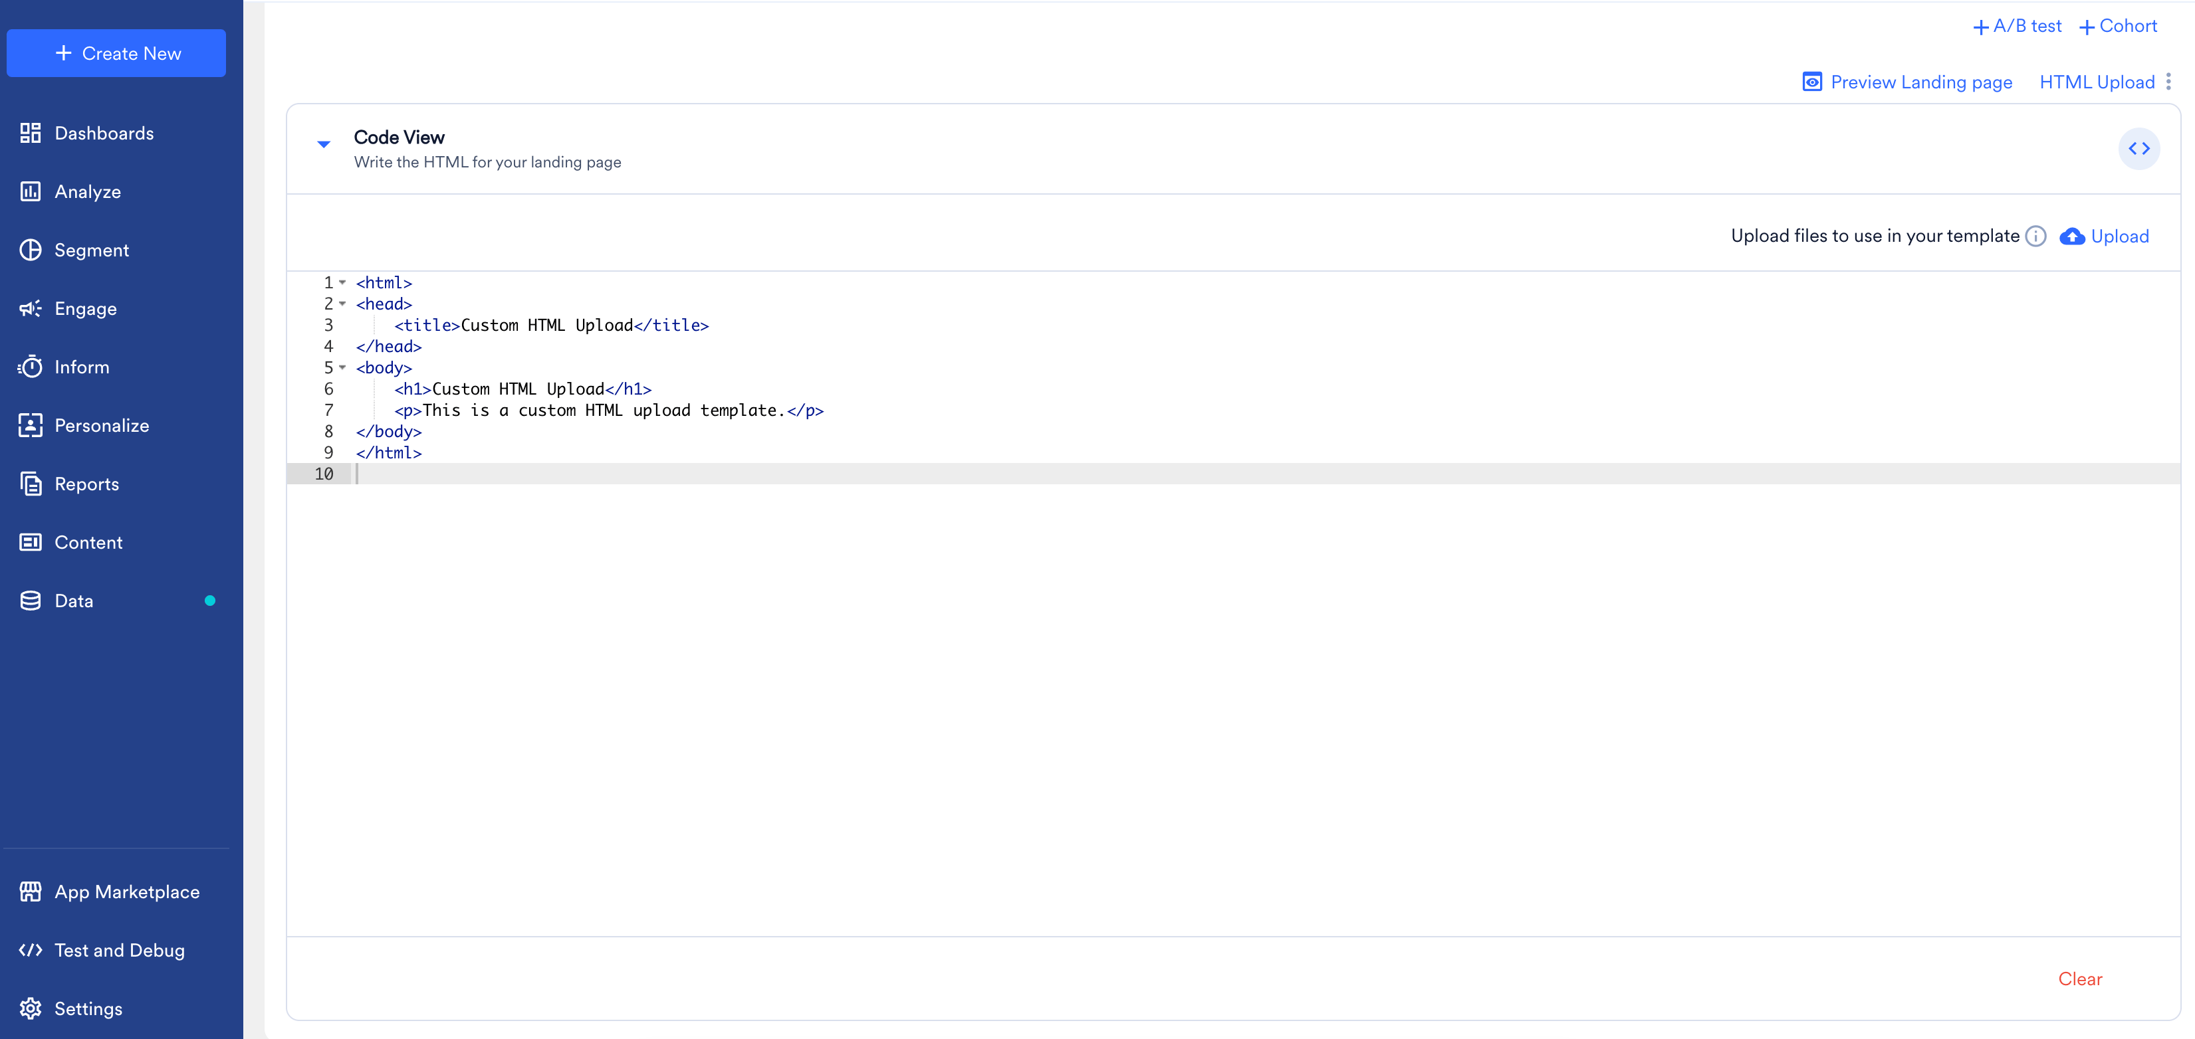Add a Cohort
The height and width of the screenshot is (1039, 2195).
point(2117,27)
